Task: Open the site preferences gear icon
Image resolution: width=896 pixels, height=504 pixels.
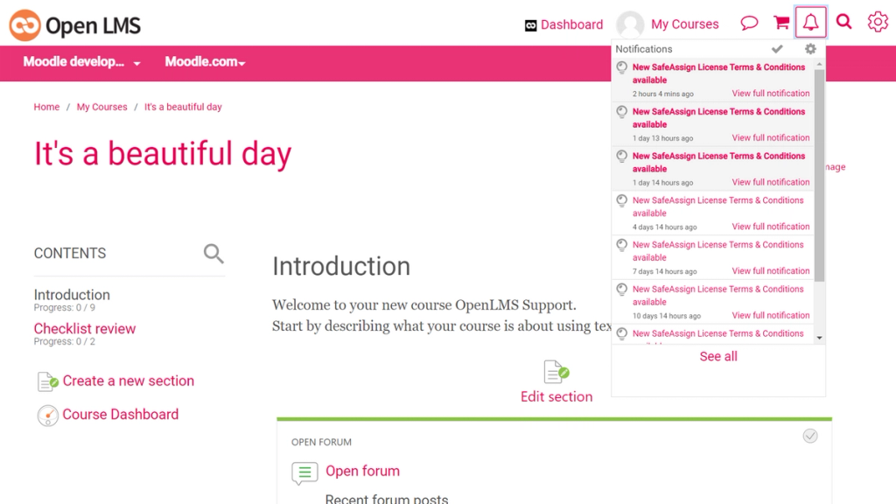Action: coord(878,22)
